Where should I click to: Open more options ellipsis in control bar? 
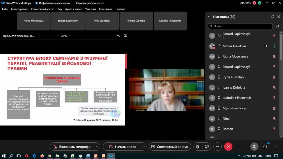tap(217, 147)
